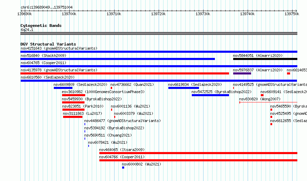307x181 pixels.
Task: Select nsv823851 (Park2010) label
Action: (x=83, y=106)
